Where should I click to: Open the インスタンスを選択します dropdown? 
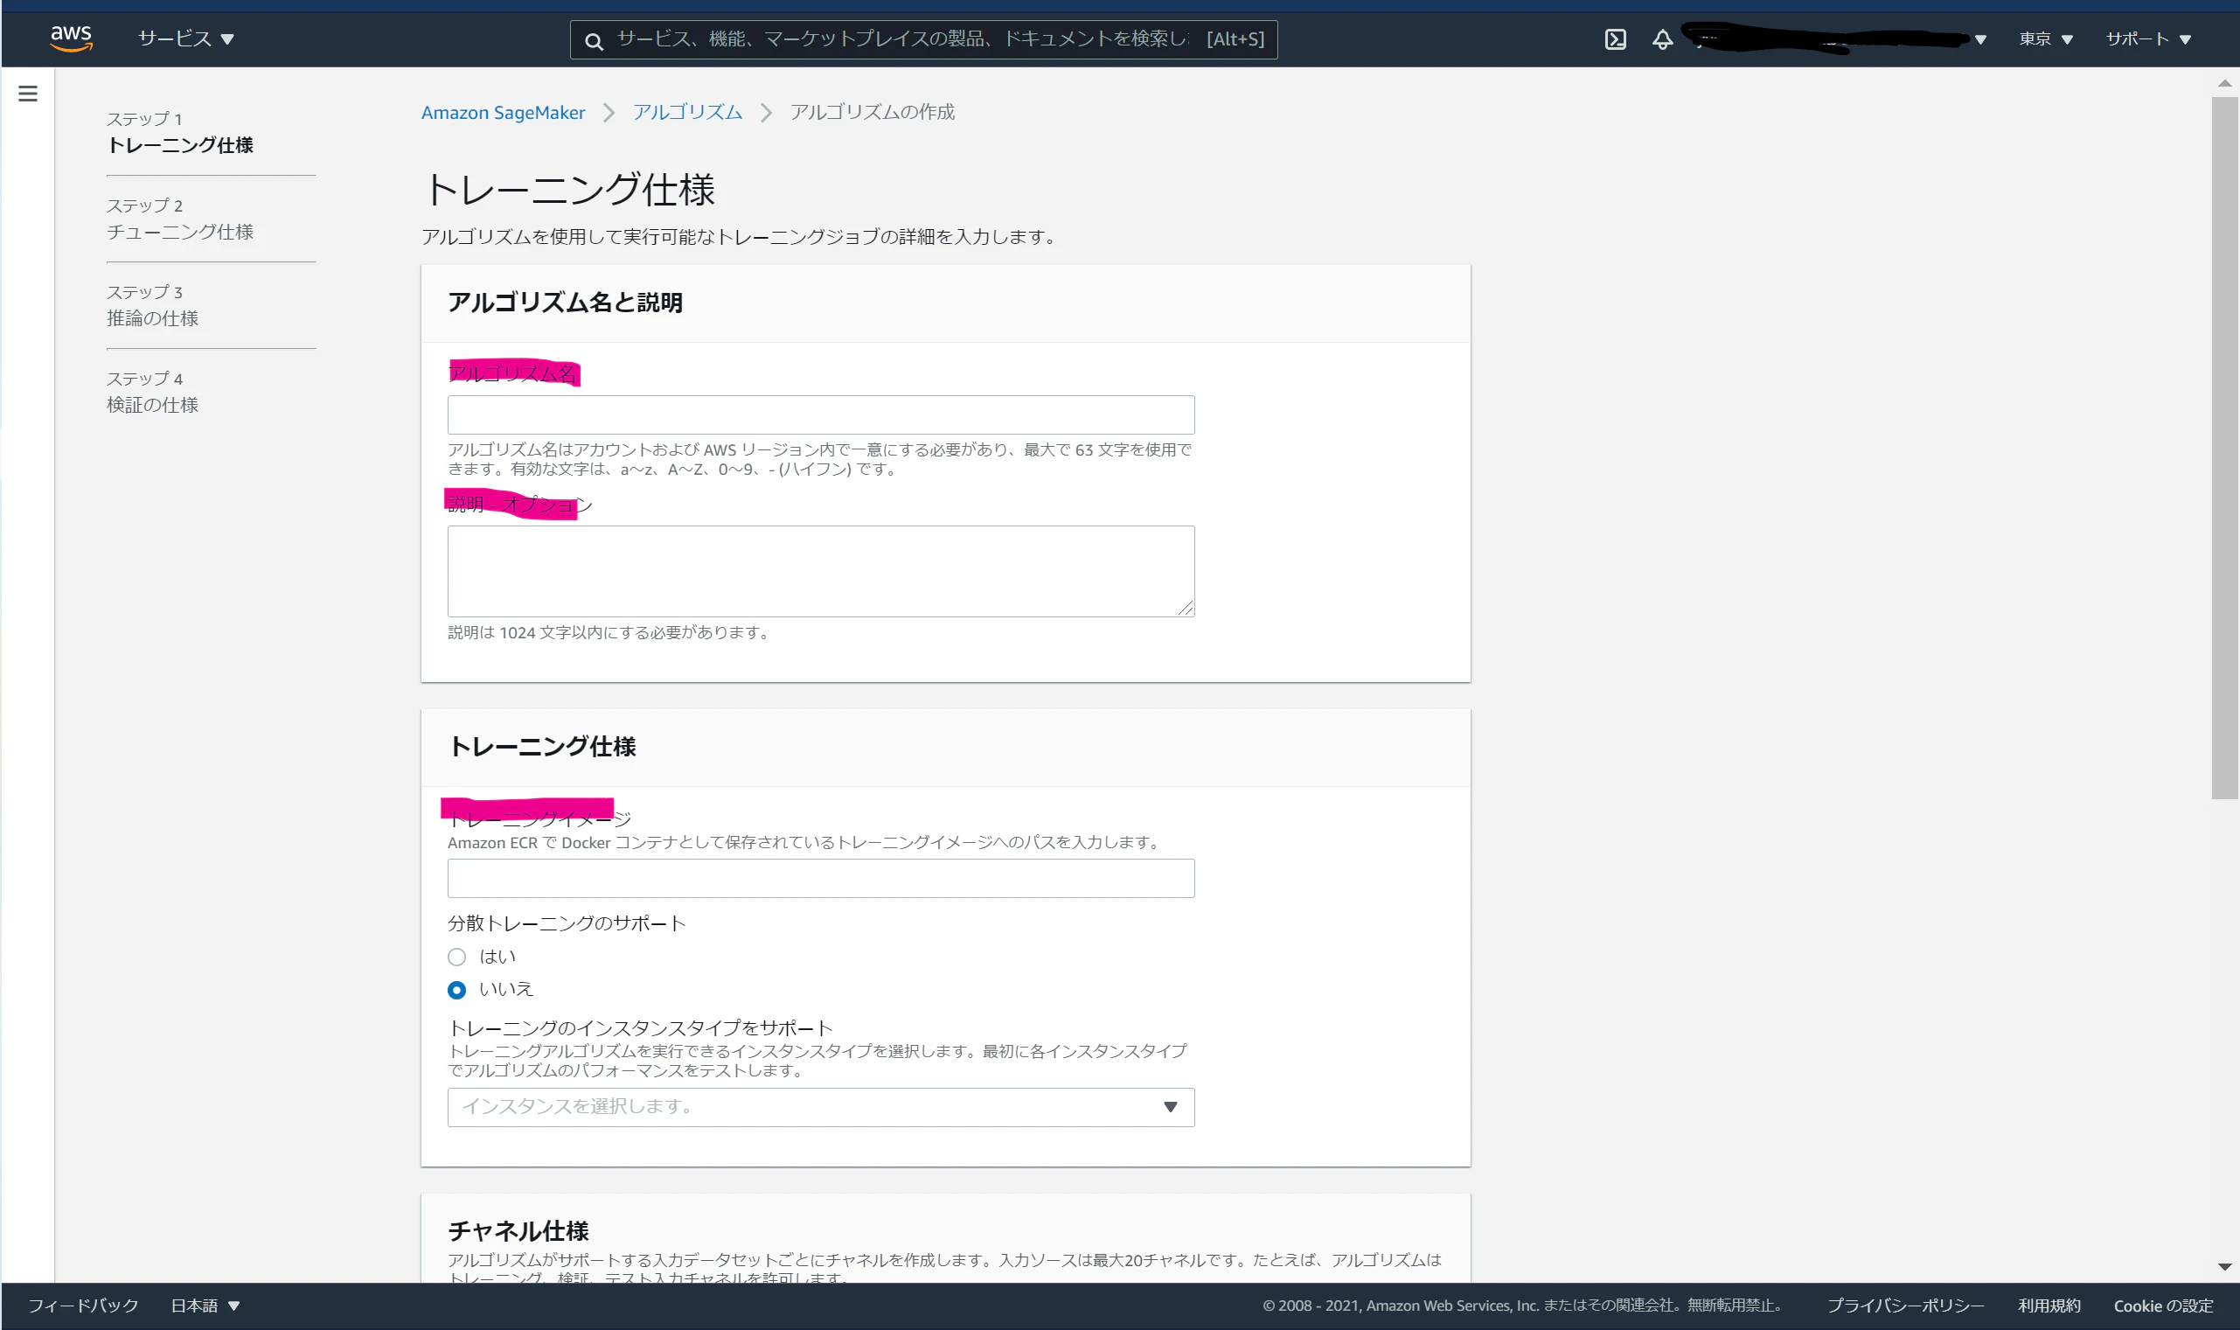click(x=821, y=1107)
